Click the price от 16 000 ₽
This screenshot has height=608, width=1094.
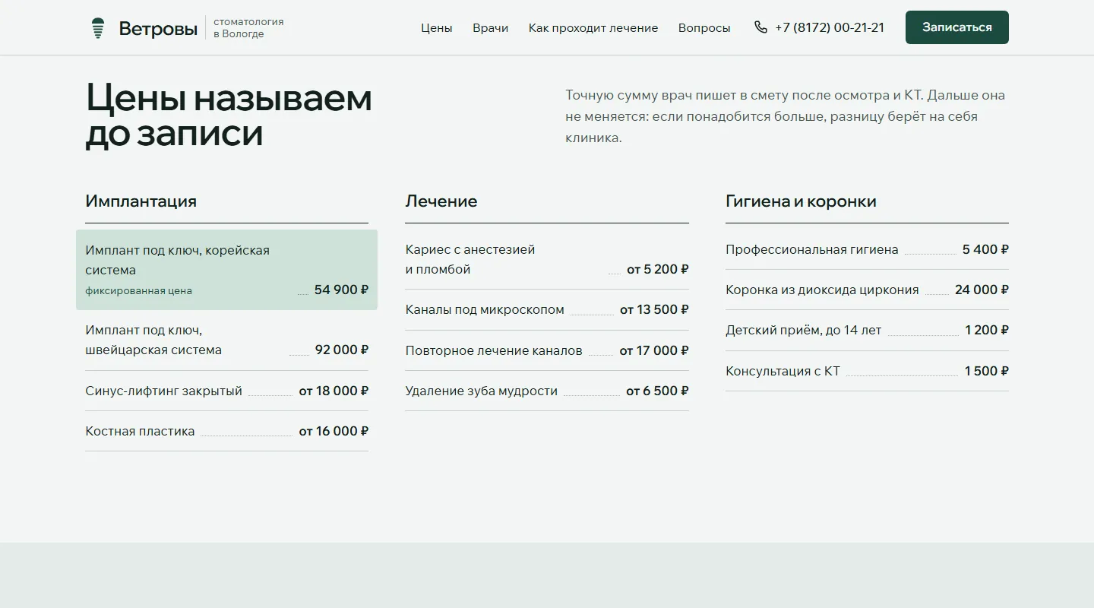(x=334, y=431)
